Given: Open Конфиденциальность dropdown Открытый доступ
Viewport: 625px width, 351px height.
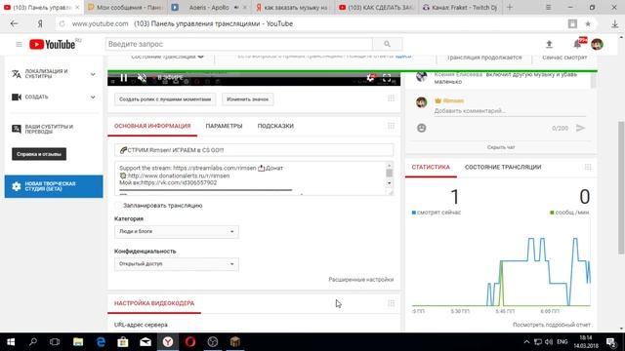Looking at the screenshot, I should tap(176, 264).
